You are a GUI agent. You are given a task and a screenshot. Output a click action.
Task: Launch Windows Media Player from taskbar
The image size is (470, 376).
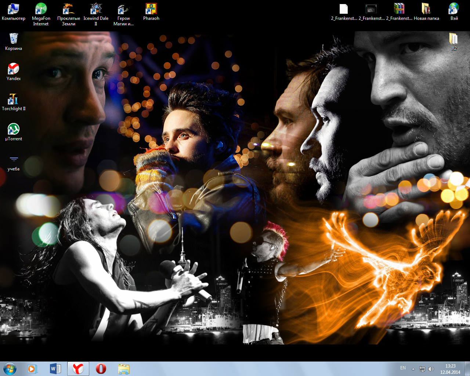[x=32, y=369]
